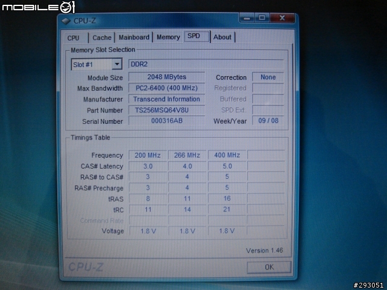Click the Version 1.46 label
Screen dimensions: 387x290
pos(264,251)
